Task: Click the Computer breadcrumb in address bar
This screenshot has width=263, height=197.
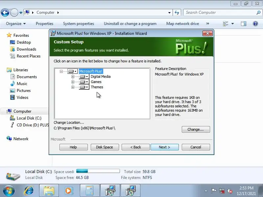Action: click(x=45, y=12)
